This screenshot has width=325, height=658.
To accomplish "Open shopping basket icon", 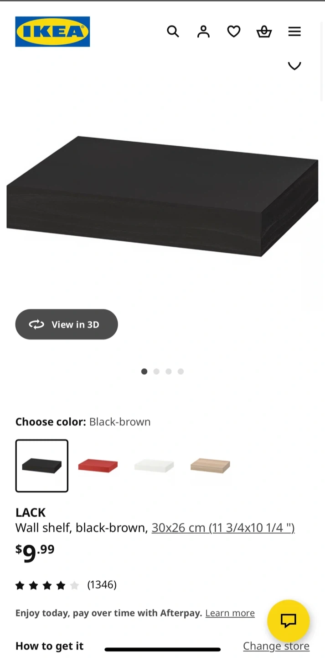I will pos(264,32).
